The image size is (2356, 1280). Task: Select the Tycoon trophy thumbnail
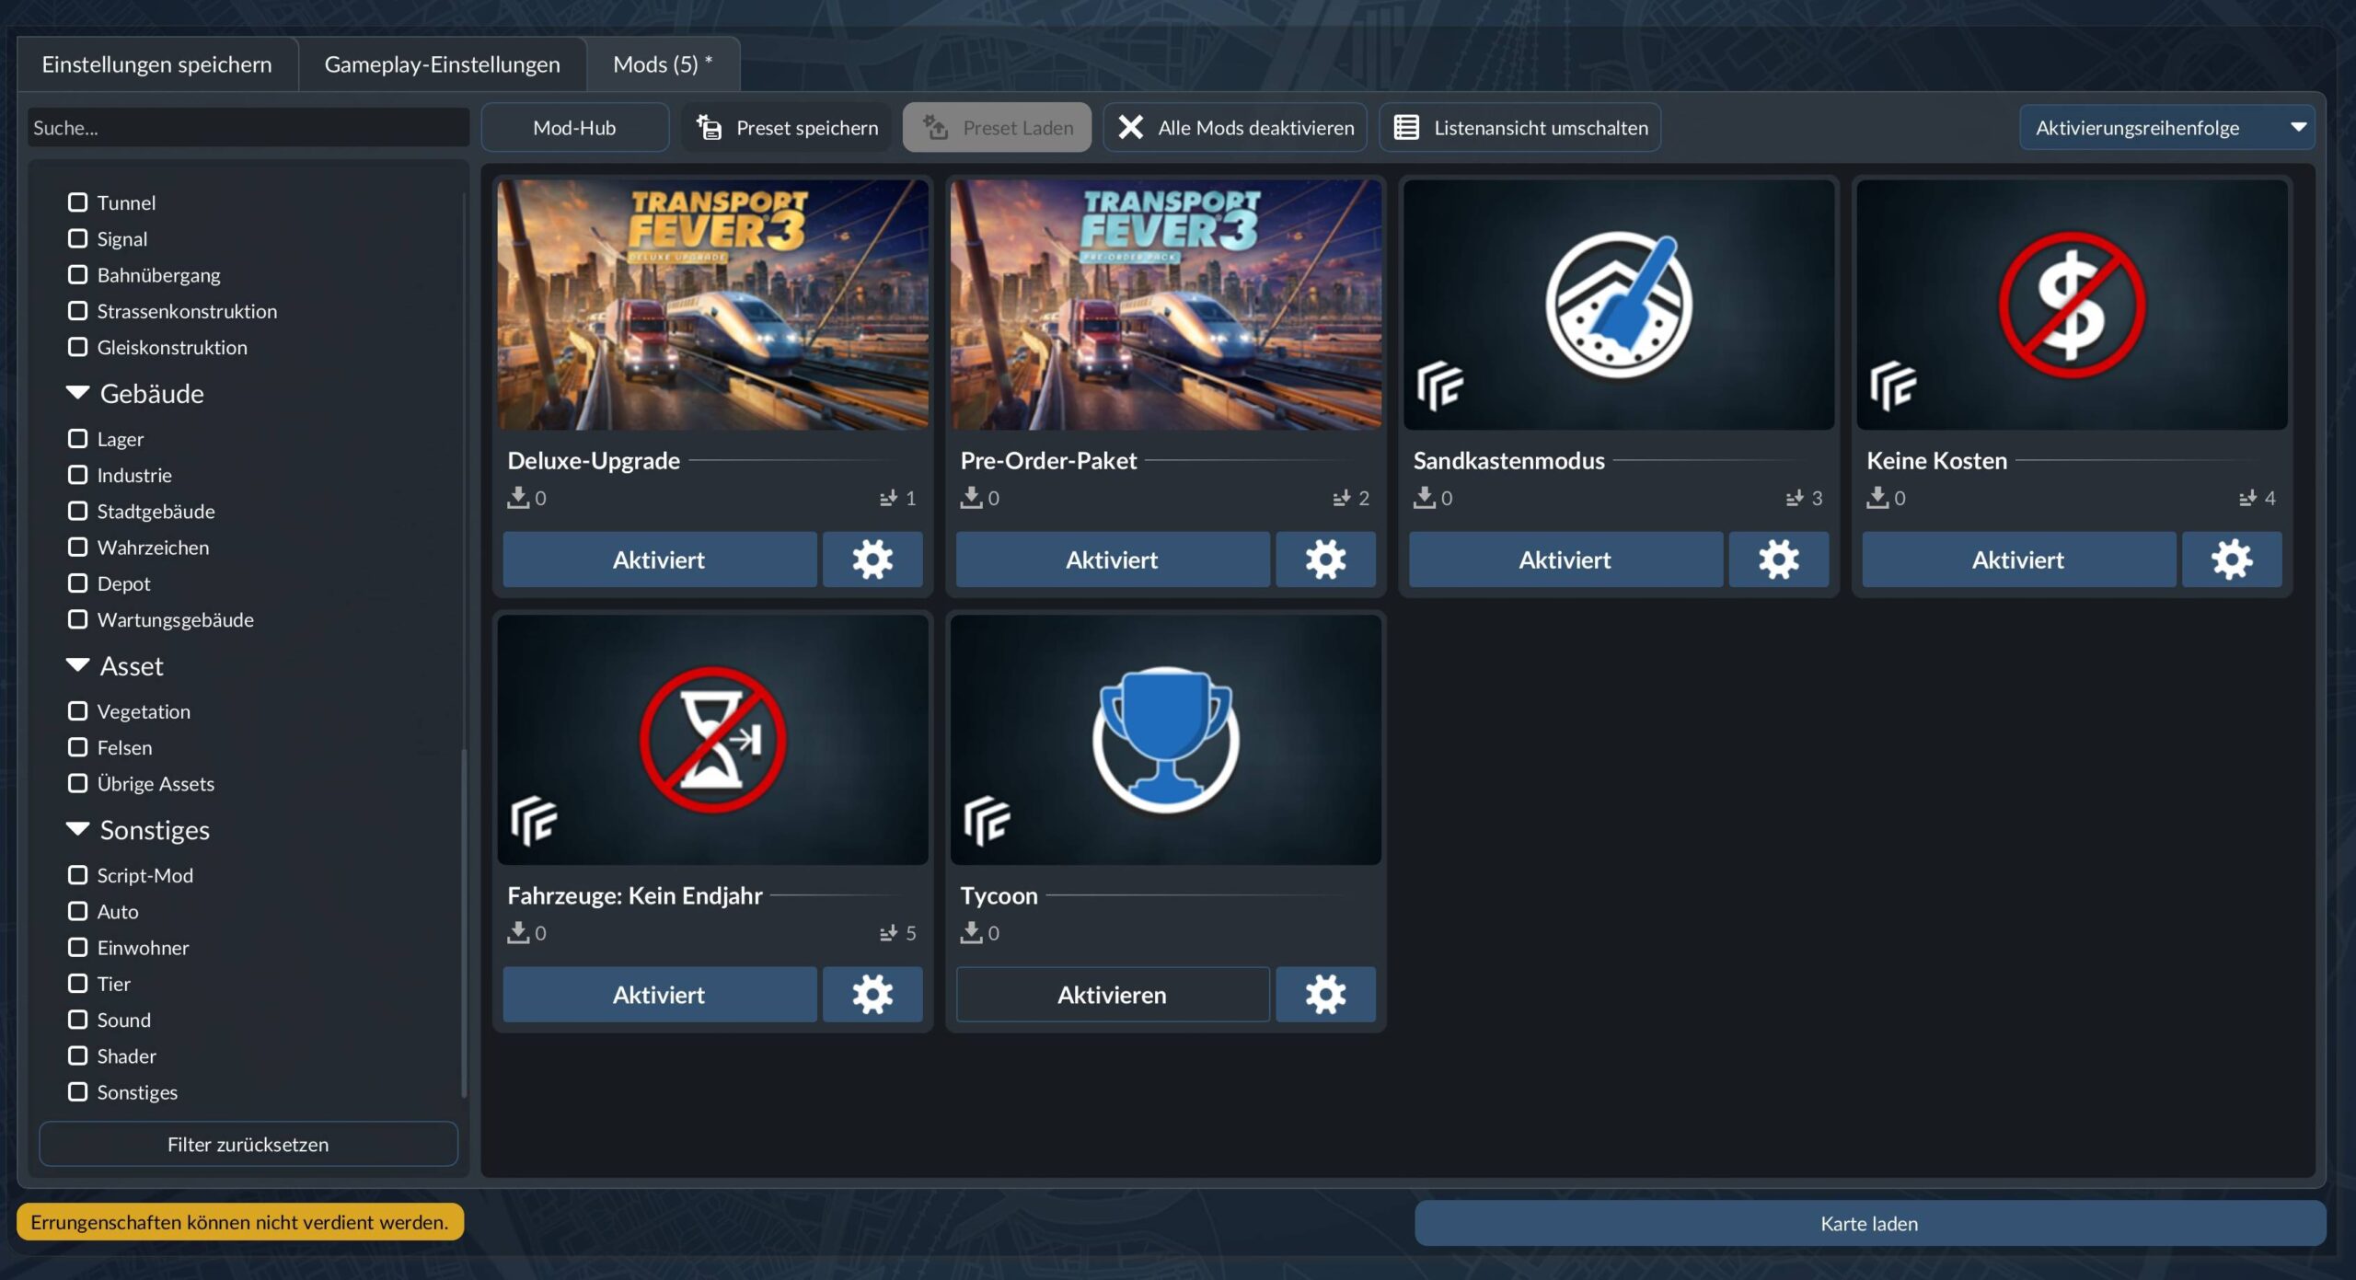pyautogui.click(x=1166, y=740)
